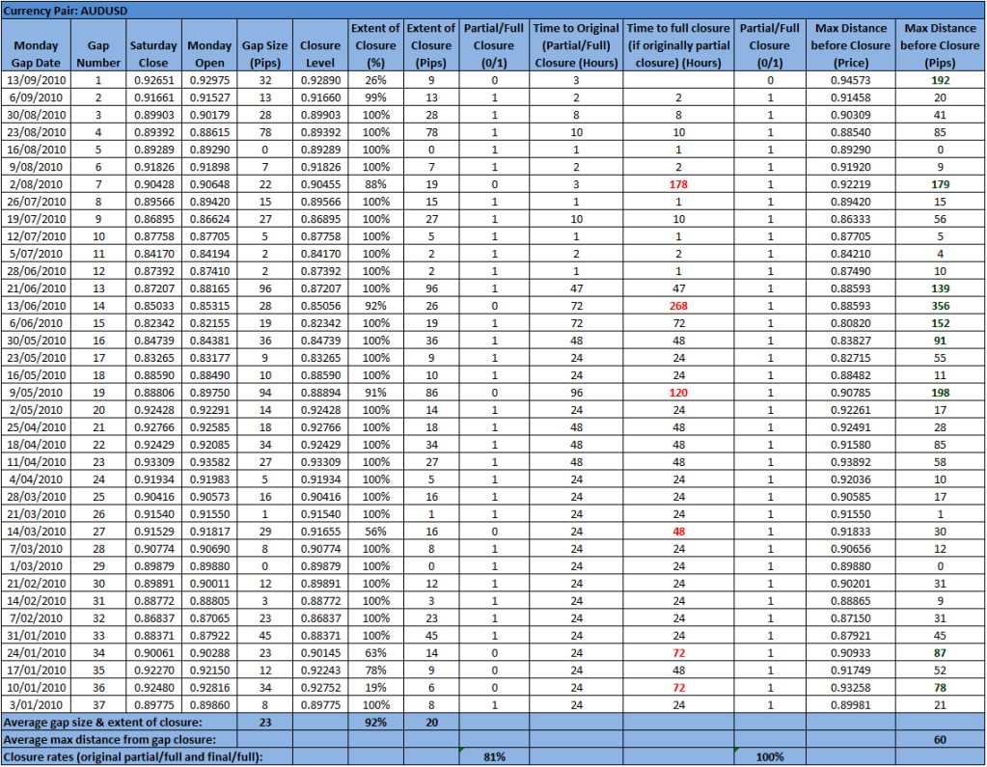
Task: Click 'Time to Original (Partial/Full) Closure (Hours)' header
Action: tap(577, 45)
